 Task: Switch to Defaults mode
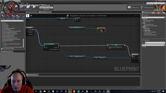pos(133,7)
